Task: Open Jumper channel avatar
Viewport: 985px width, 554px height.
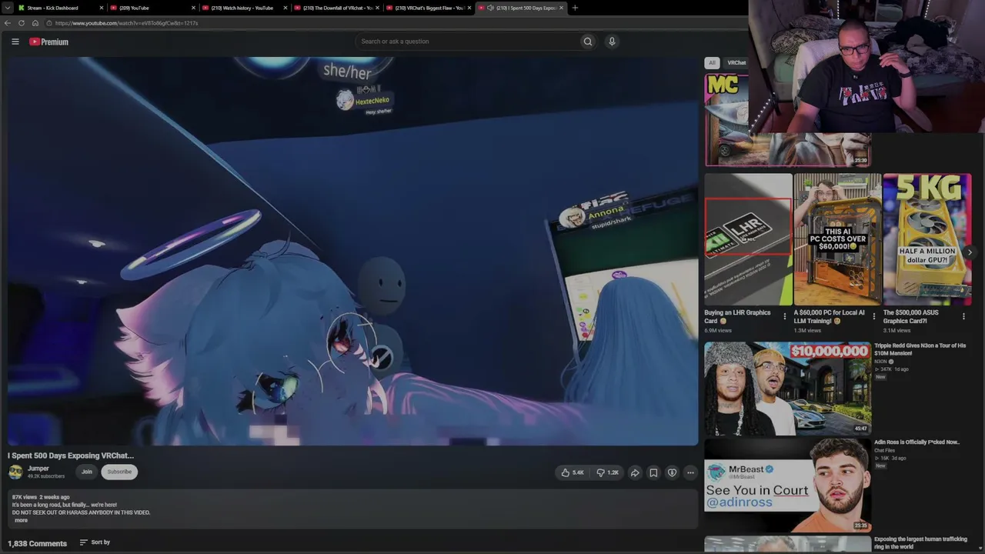Action: point(15,472)
